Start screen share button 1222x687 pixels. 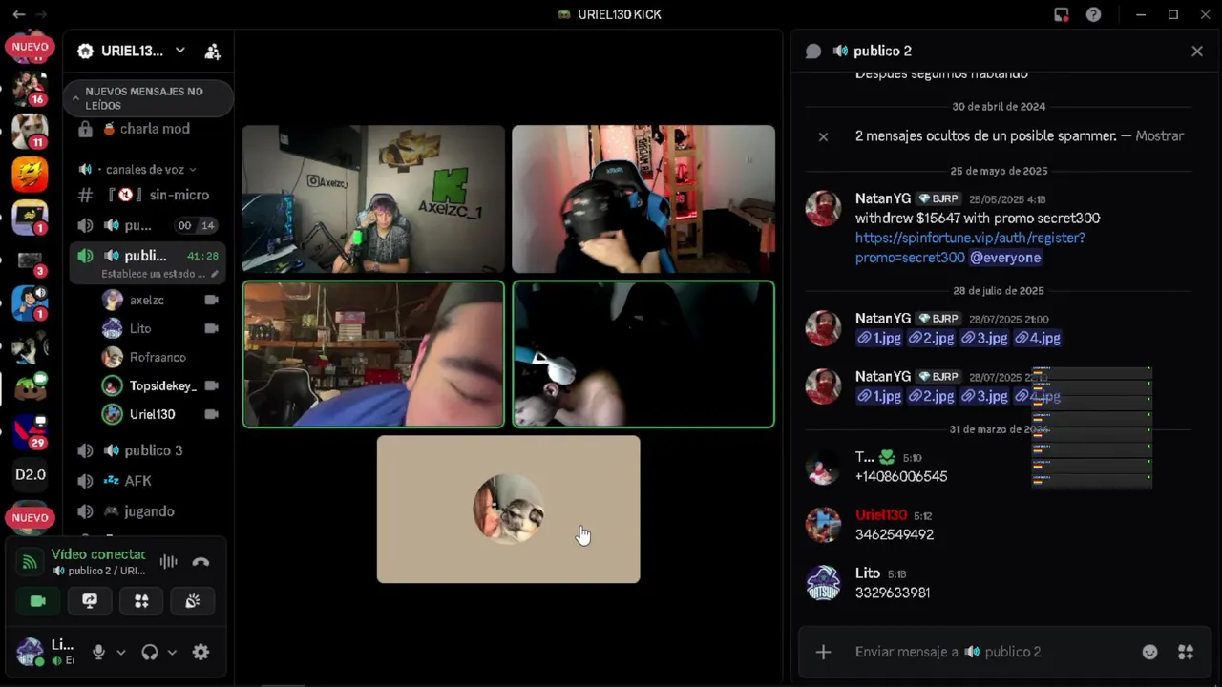pos(90,601)
